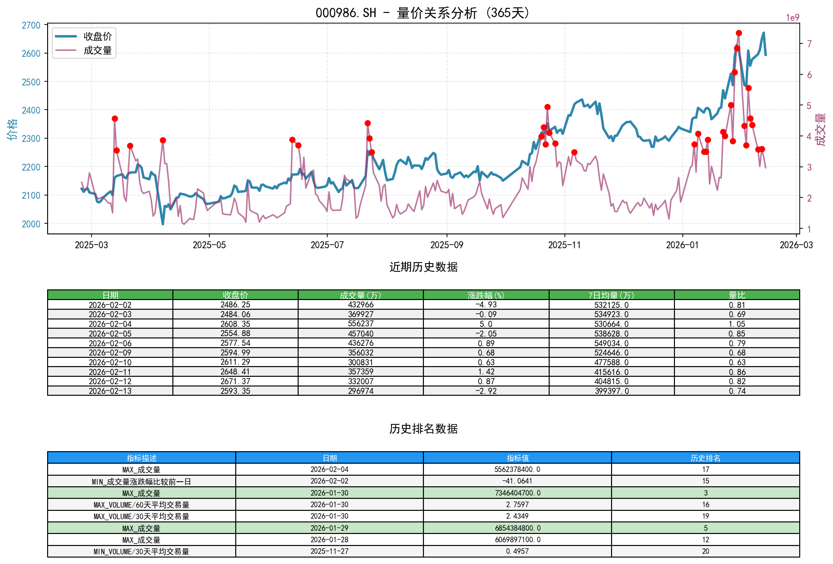Select the table row dated 2026-02-04
This screenshot has height=564, width=833.
[x=416, y=324]
